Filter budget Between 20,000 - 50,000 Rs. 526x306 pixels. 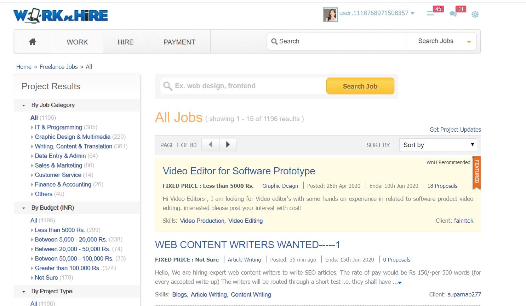click(x=73, y=249)
